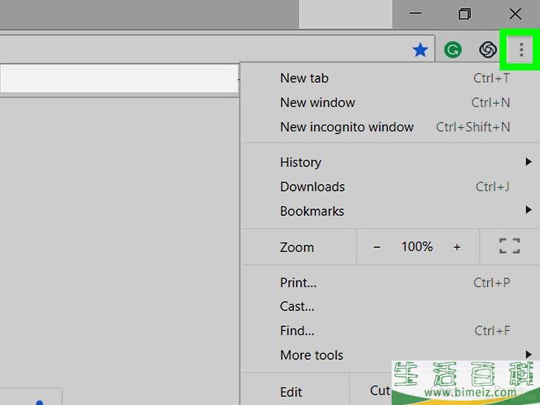Click Find... in the menu
This screenshot has width=540, height=405.
(x=297, y=331)
